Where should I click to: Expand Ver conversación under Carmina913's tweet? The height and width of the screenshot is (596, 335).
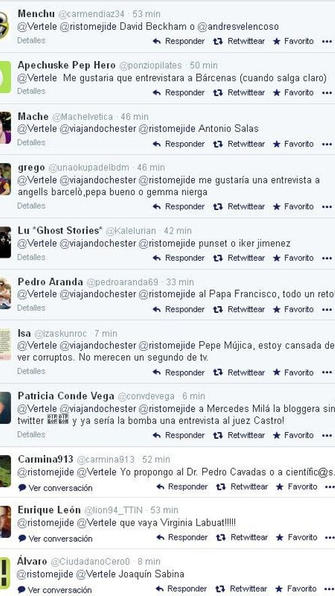[55, 488]
